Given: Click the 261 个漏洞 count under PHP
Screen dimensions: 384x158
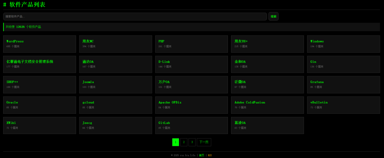Looking at the screenshot, I should pos(165,46).
